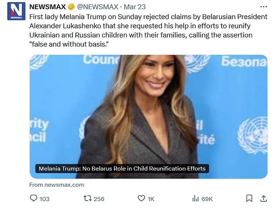Follow the 'From newsmax.com' link

pyautogui.click(x=57, y=185)
